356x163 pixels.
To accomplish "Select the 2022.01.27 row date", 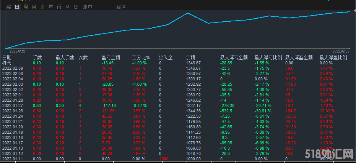I will pyautogui.click(x=13, y=105).
